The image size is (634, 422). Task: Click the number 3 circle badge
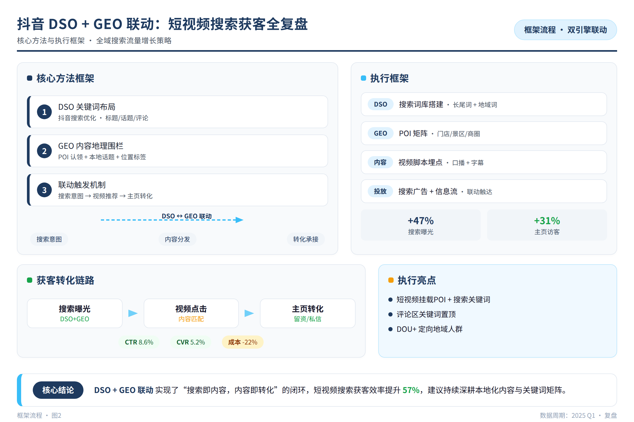click(x=44, y=190)
